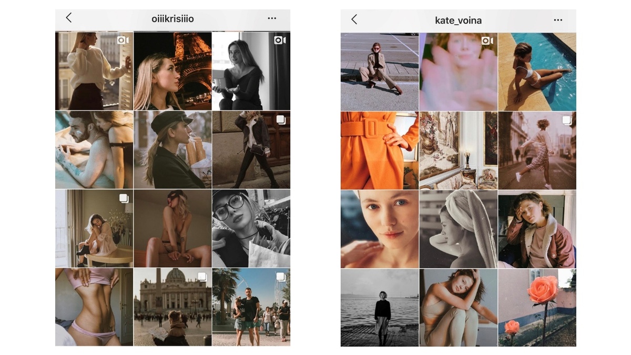
Task: Open photo of woman in shearling jacket
Action: [x=537, y=229]
